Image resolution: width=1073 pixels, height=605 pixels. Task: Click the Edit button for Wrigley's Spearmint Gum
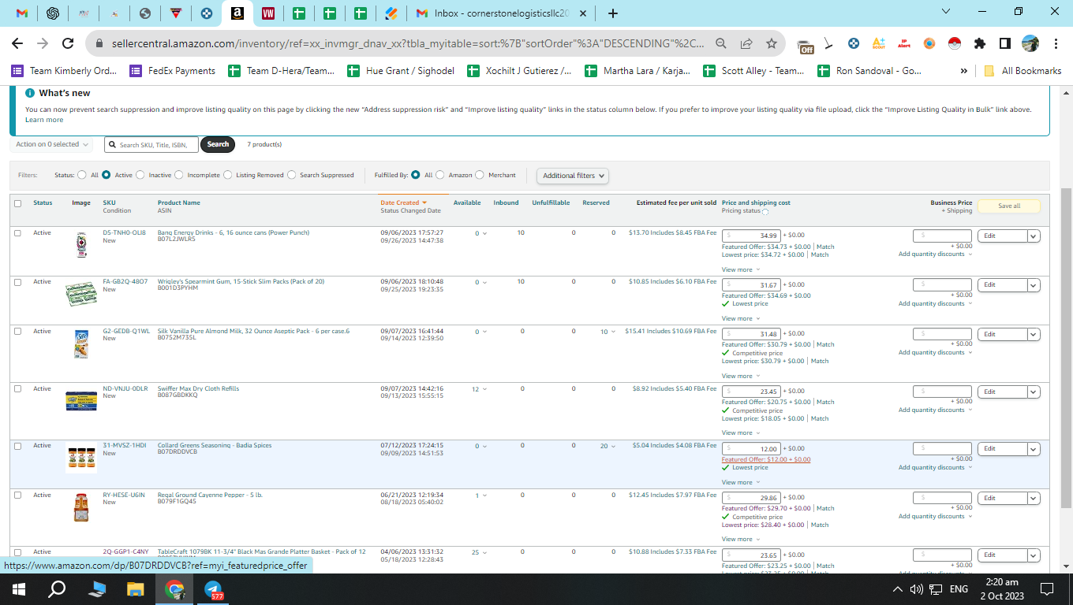[1002, 284]
